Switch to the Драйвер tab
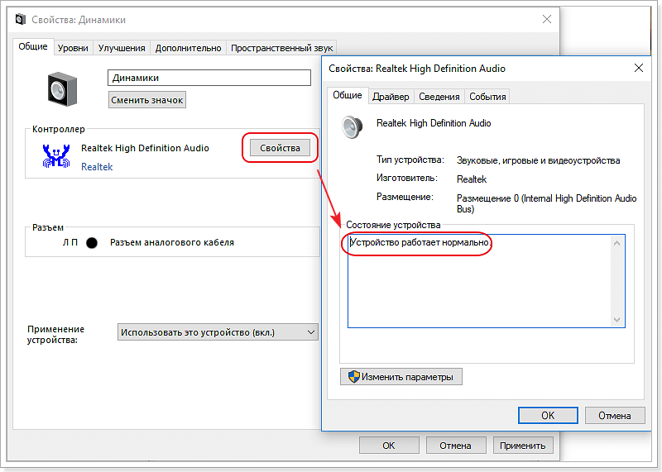662x472 pixels. tap(391, 97)
